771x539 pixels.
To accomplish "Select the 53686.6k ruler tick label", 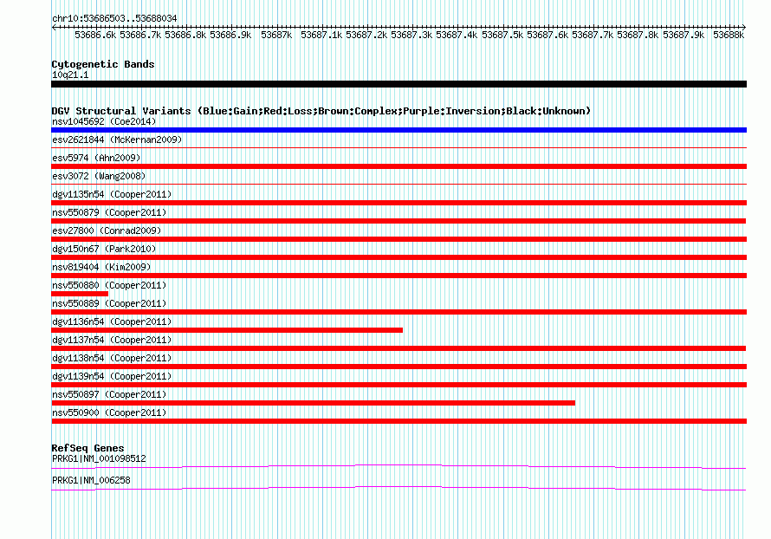I will pos(95,35).
